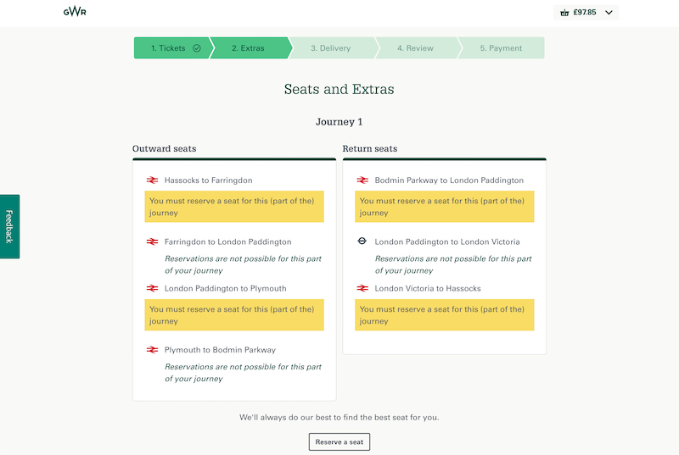The width and height of the screenshot is (679, 455).
Task: Click rail icon beside London Victoria to Hassocks
Action: tap(362, 289)
